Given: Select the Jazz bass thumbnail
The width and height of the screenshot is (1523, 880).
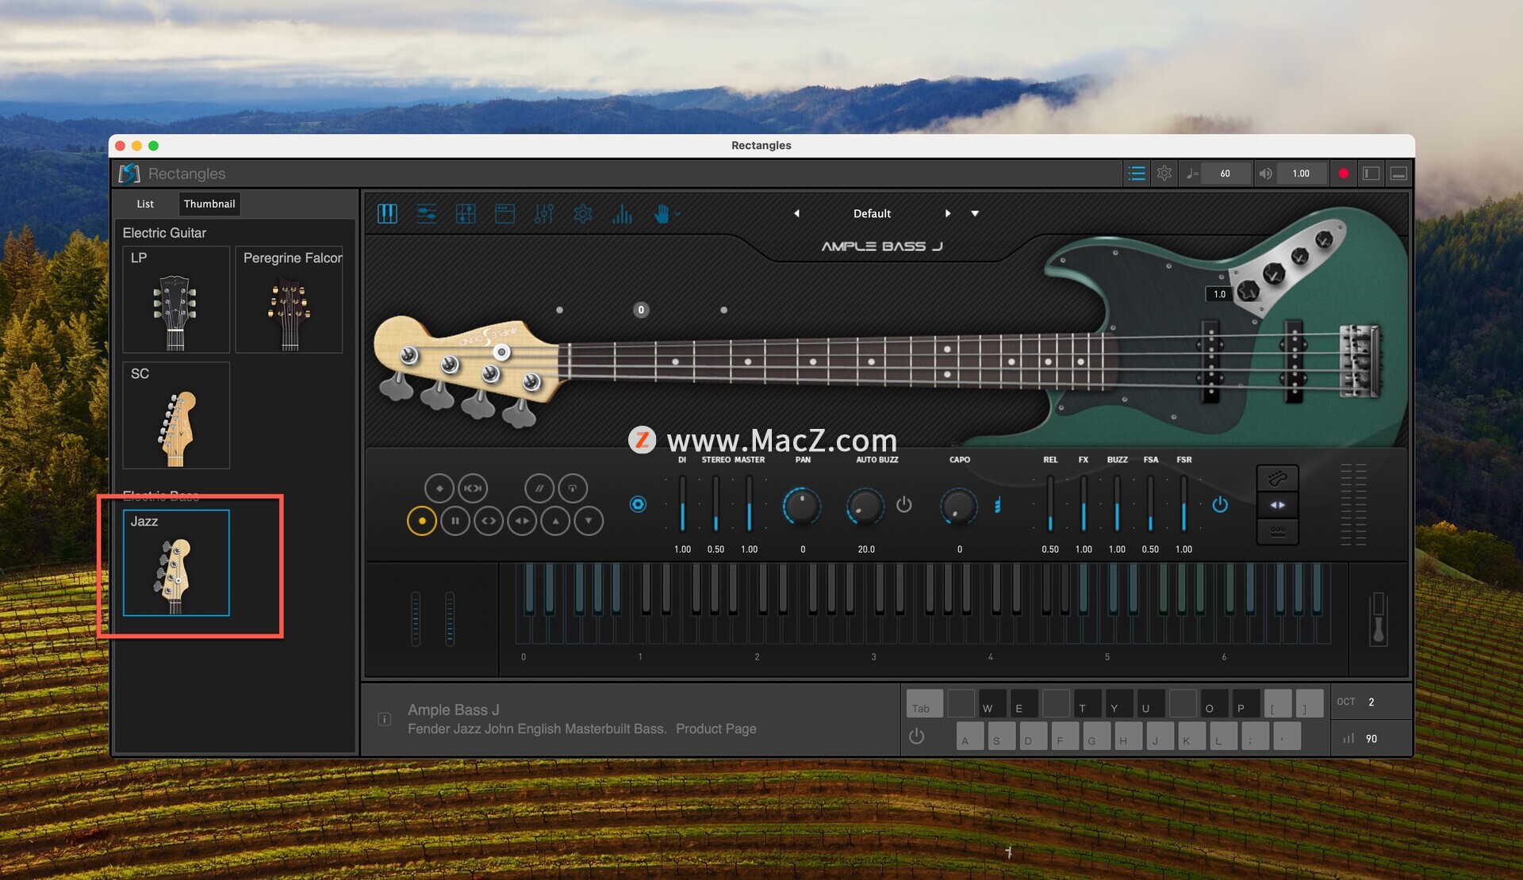Looking at the screenshot, I should [176, 563].
